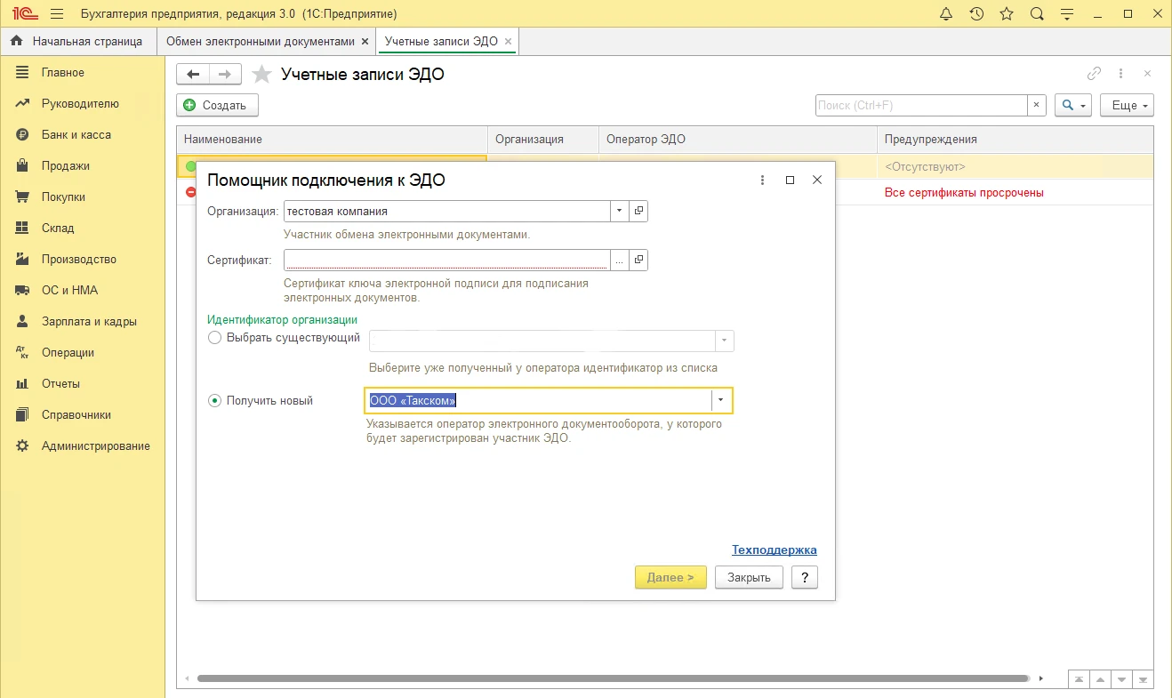The height and width of the screenshot is (698, 1172).
Task: Open the Техподдержка link
Action: pyautogui.click(x=774, y=550)
